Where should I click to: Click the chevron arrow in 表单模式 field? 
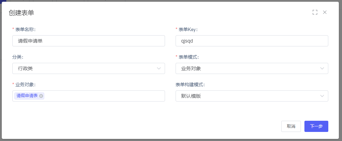pyautogui.click(x=322, y=68)
